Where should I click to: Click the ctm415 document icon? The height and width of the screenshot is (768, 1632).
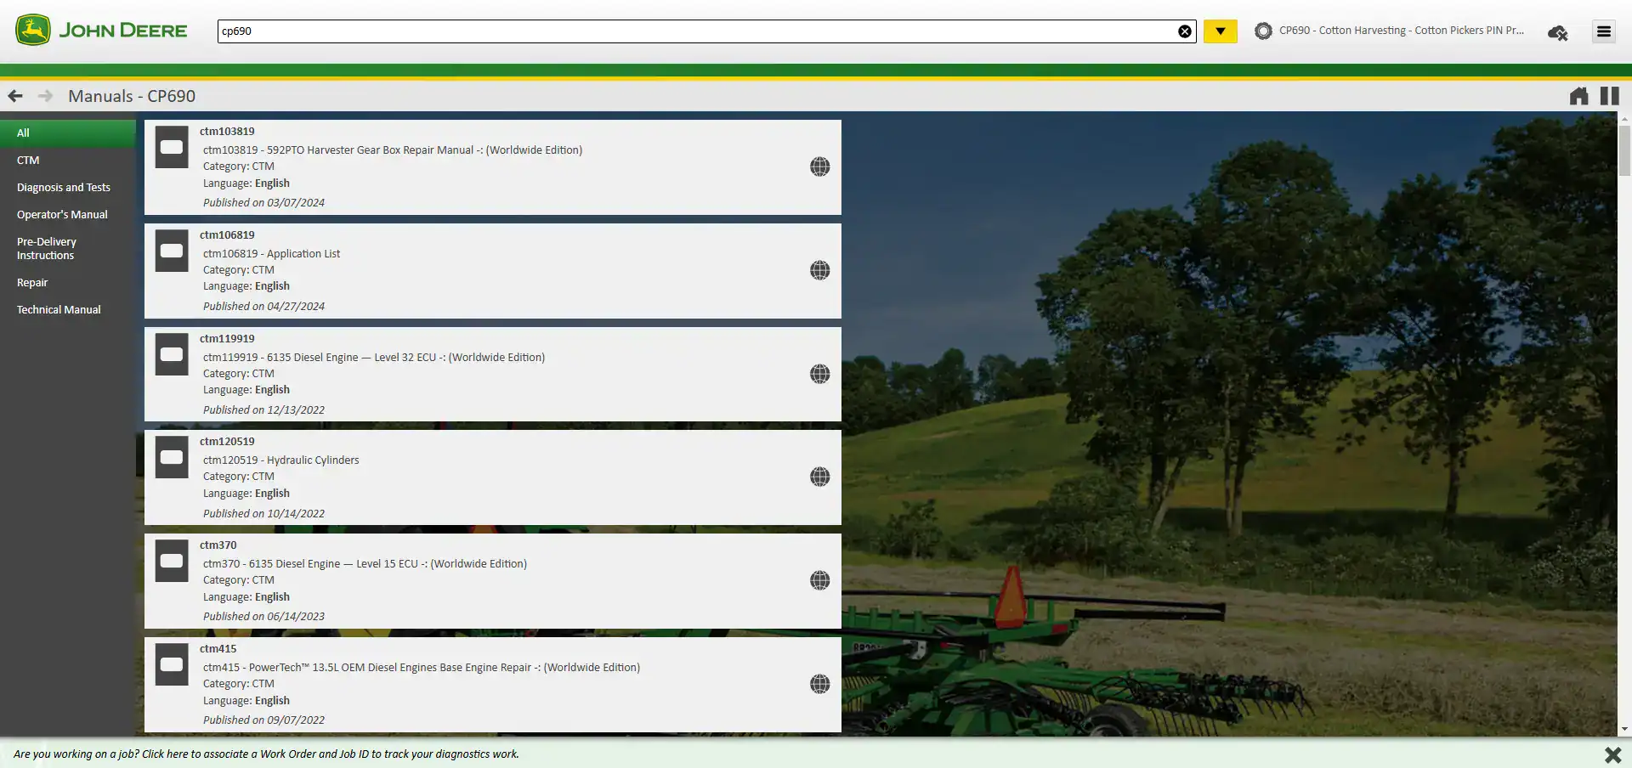click(x=172, y=664)
